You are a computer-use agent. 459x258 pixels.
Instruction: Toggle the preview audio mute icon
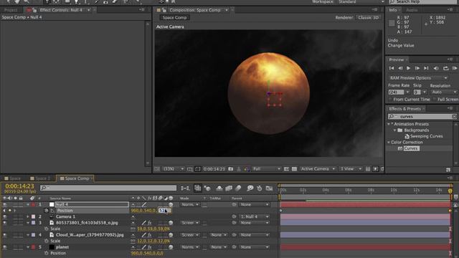pyautogui.click(x=436, y=68)
